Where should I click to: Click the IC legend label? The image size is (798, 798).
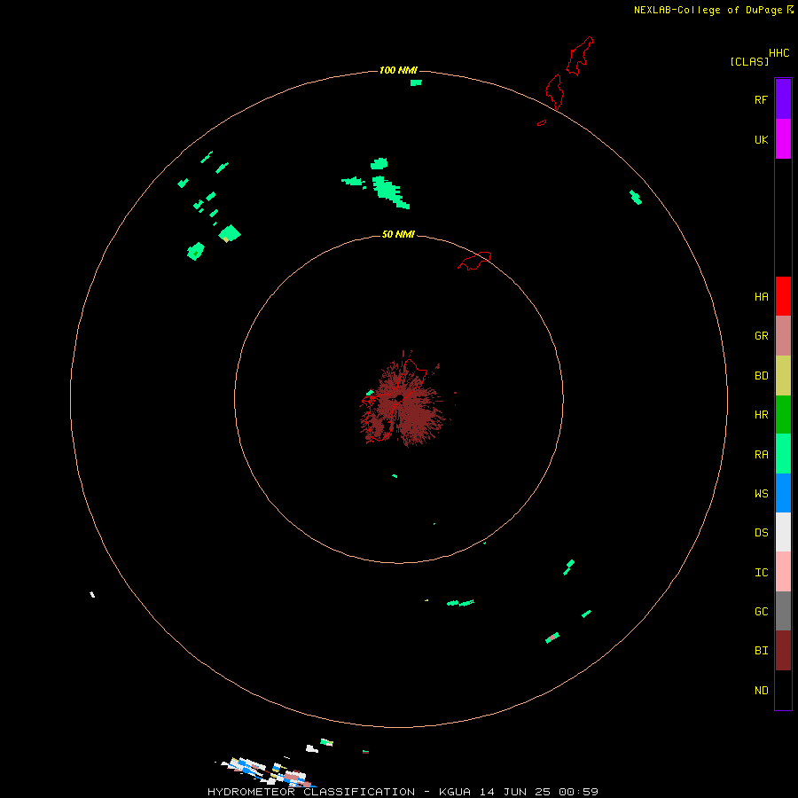pos(761,572)
